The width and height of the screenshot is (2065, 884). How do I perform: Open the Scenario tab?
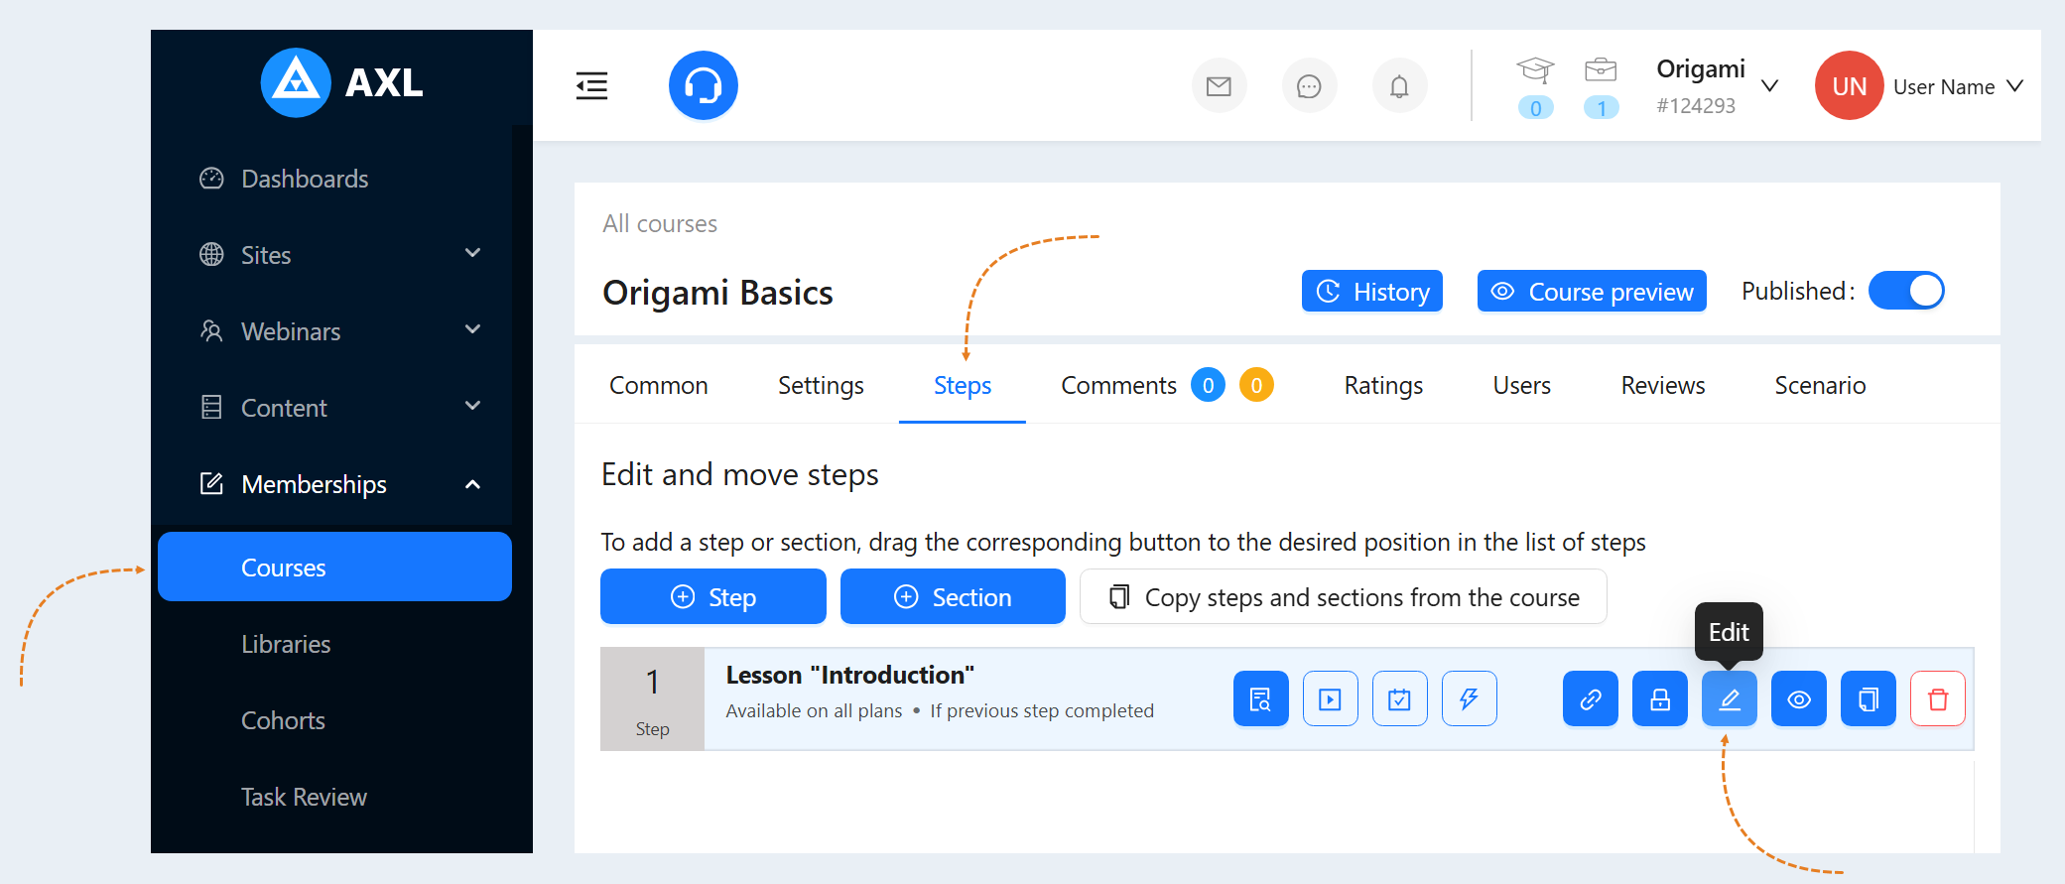click(x=1820, y=385)
